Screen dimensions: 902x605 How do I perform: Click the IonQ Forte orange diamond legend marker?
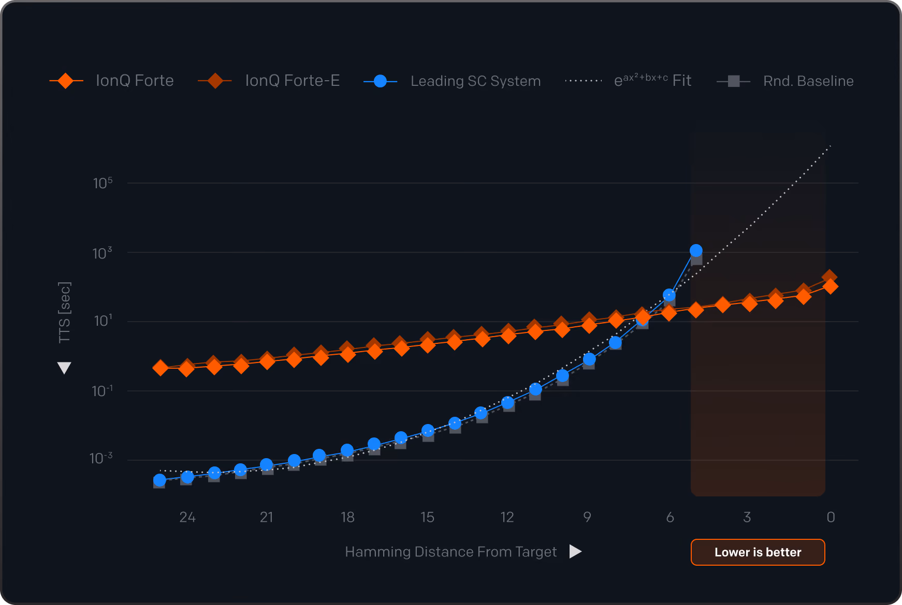click(66, 81)
